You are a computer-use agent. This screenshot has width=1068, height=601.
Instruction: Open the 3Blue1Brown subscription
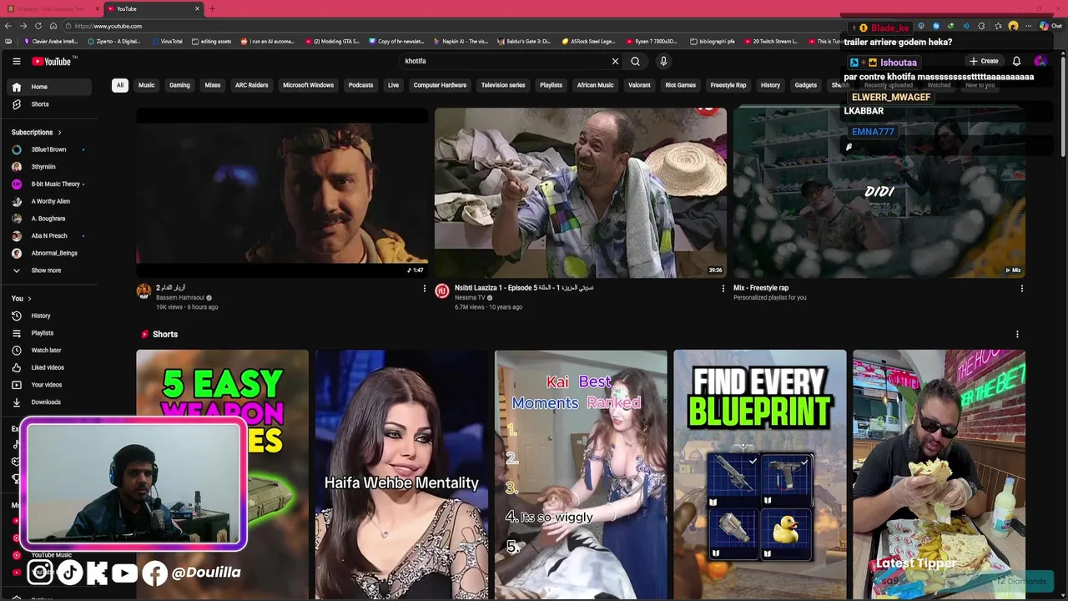(x=50, y=149)
